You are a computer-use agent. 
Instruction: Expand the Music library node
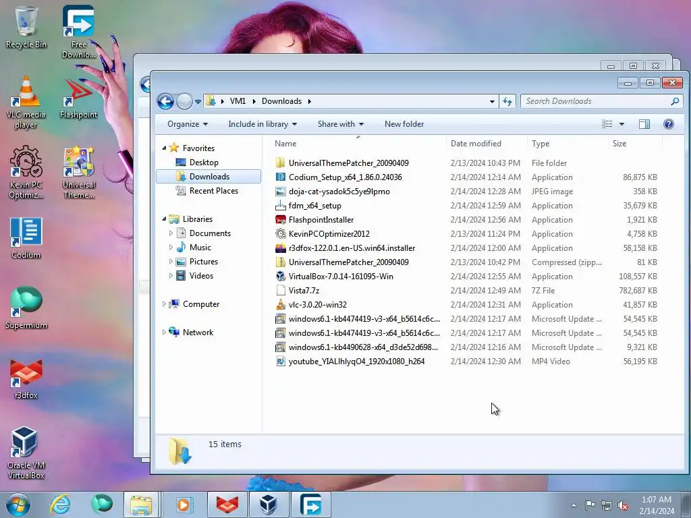[171, 248]
